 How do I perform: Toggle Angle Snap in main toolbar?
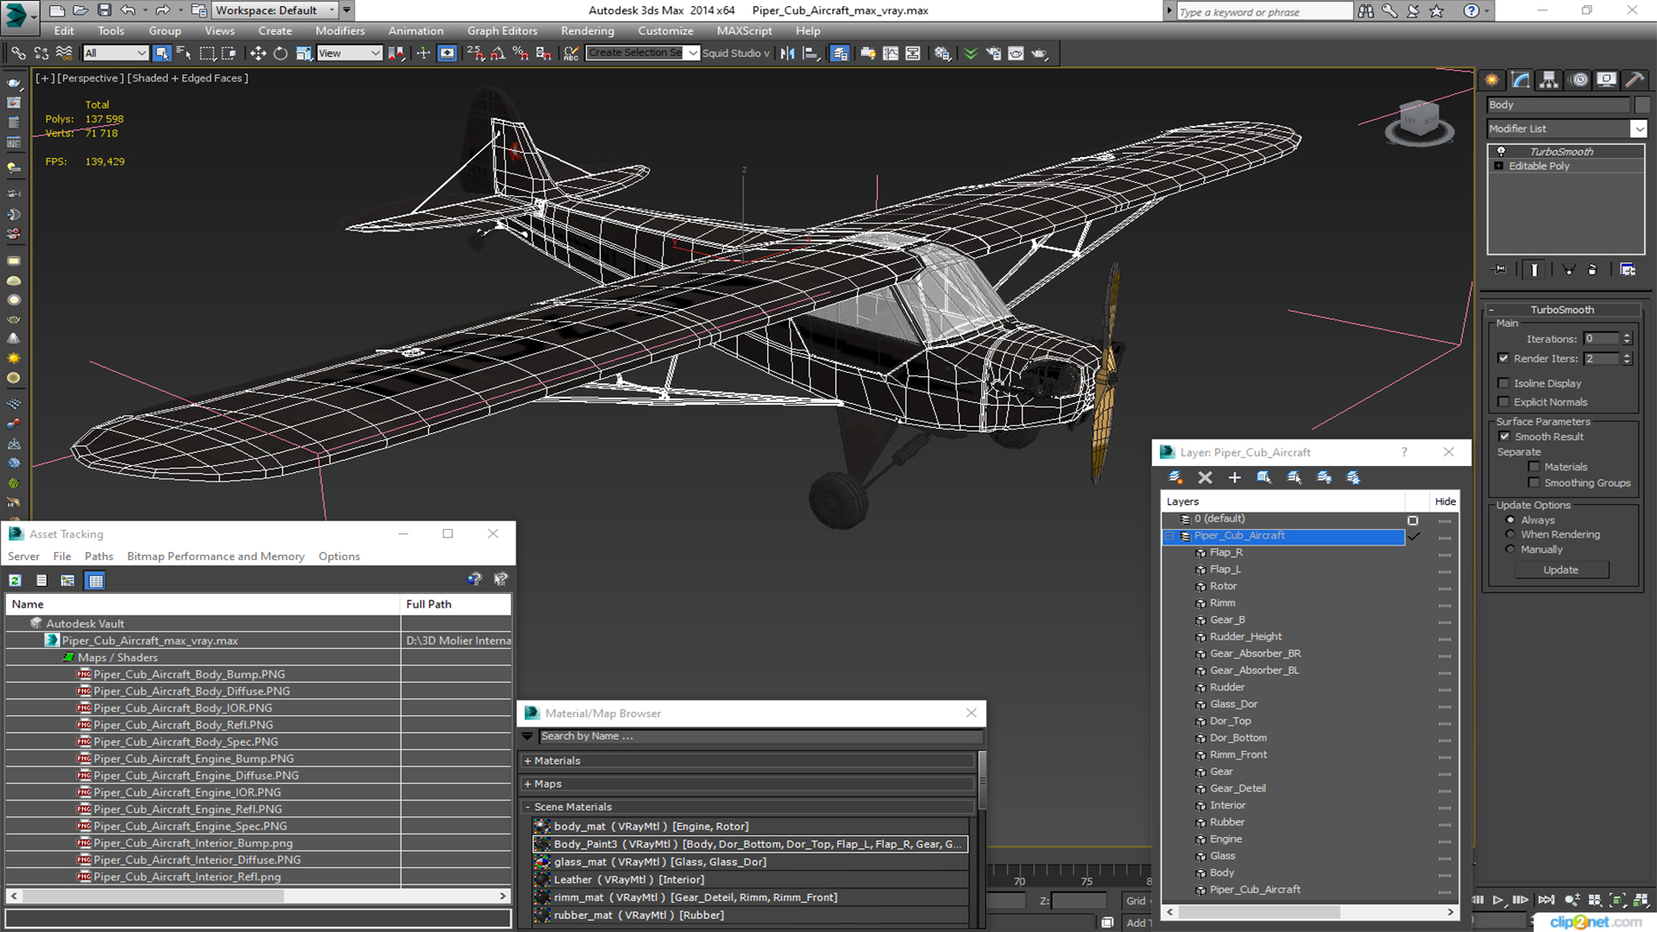tap(498, 54)
